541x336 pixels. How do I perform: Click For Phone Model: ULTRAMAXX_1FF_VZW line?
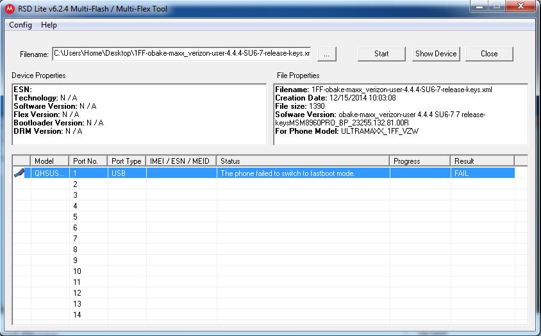347,131
